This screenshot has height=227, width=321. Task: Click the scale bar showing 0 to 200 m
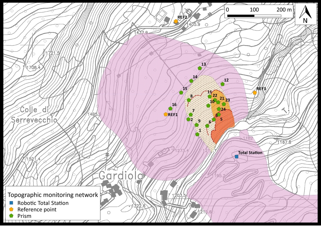point(254,15)
